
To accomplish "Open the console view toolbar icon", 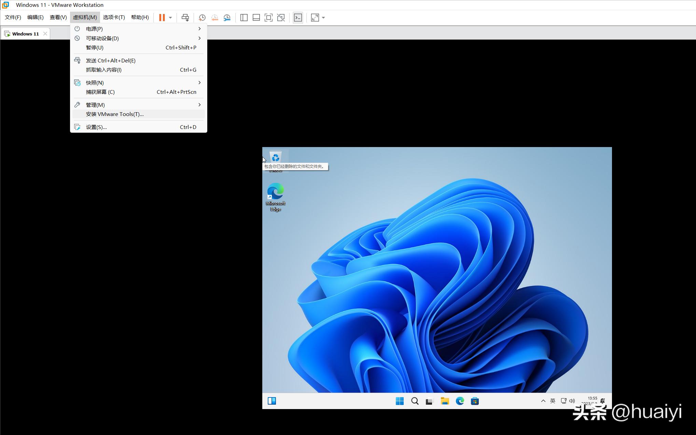I will 298,17.
